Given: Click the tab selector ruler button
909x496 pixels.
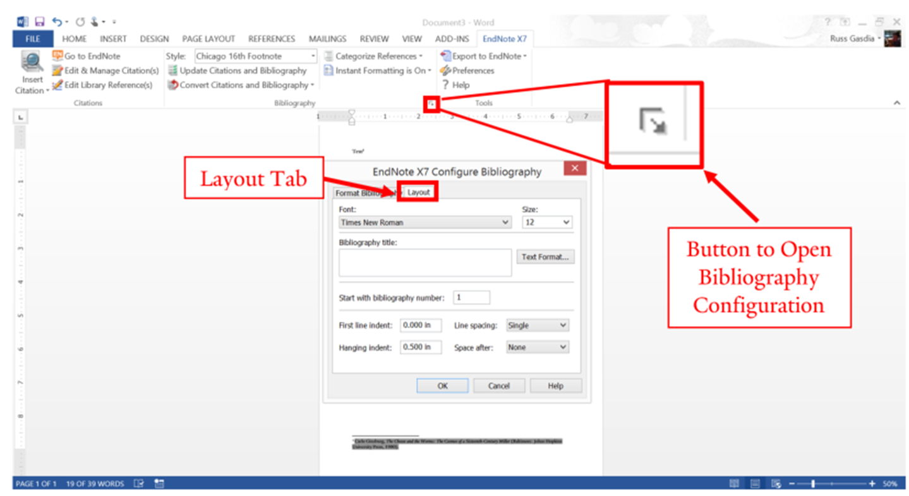Looking at the screenshot, I should click(20, 117).
